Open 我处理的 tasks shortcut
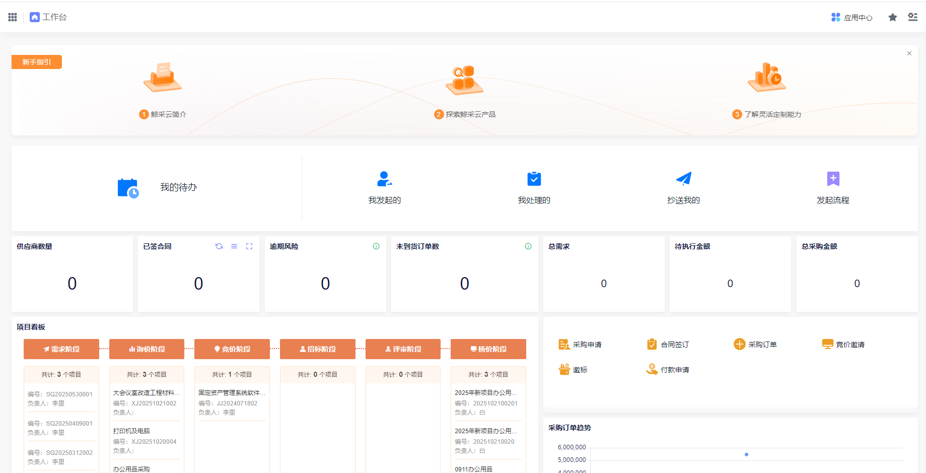The width and height of the screenshot is (926, 473). pos(534,187)
